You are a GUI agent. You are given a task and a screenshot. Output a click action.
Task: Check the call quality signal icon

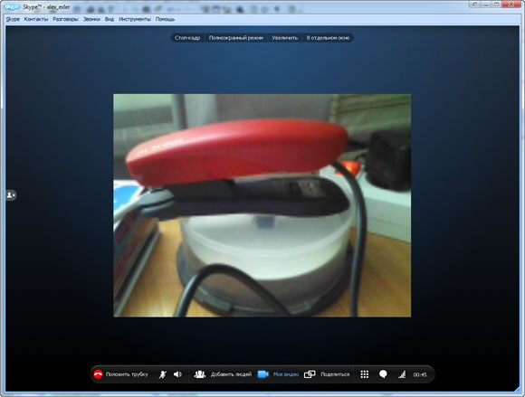coord(402,374)
